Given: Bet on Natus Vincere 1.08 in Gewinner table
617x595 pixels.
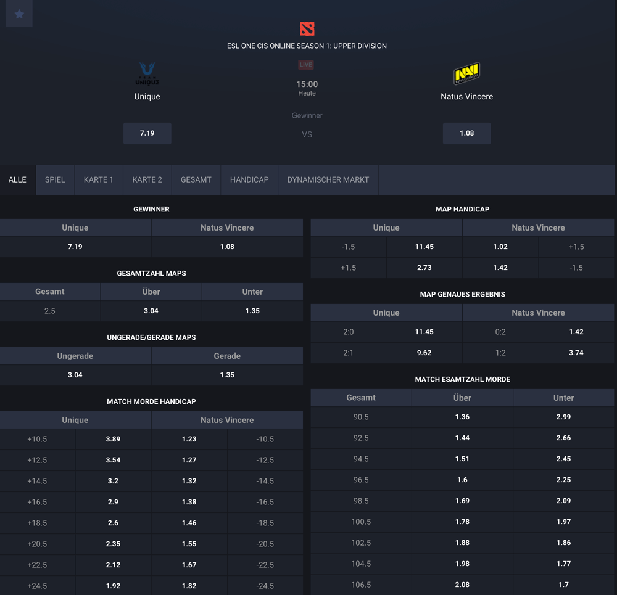Looking at the screenshot, I should pyautogui.click(x=227, y=247).
